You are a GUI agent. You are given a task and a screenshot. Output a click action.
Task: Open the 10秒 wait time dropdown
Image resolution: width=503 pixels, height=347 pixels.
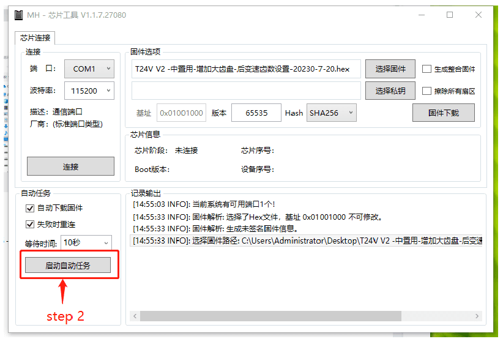pyautogui.click(x=86, y=243)
